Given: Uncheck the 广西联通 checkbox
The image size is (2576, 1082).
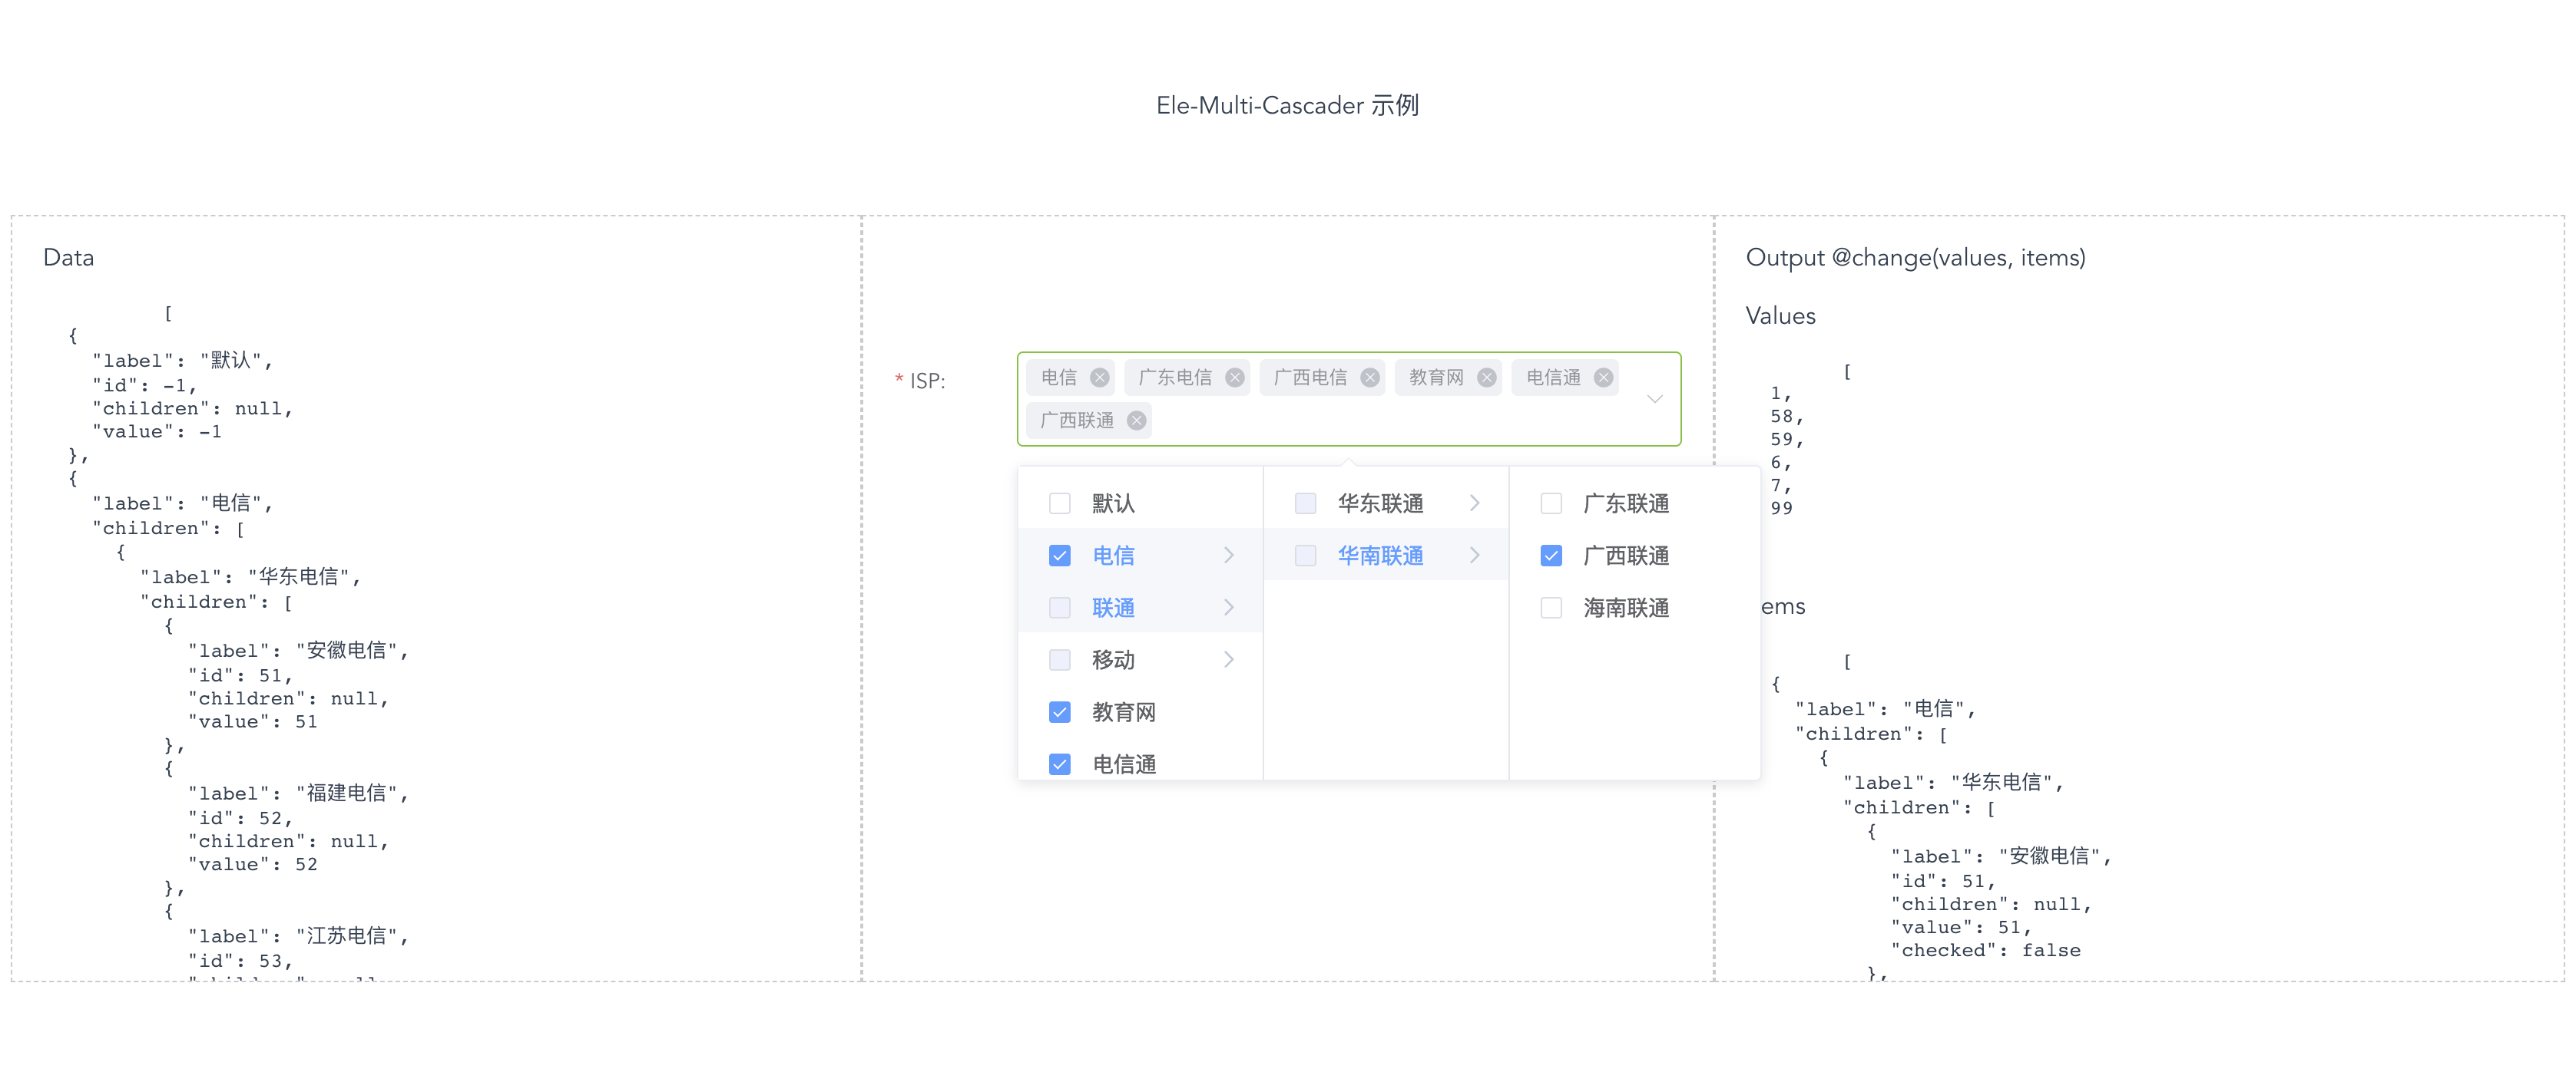Looking at the screenshot, I should pyautogui.click(x=1551, y=556).
